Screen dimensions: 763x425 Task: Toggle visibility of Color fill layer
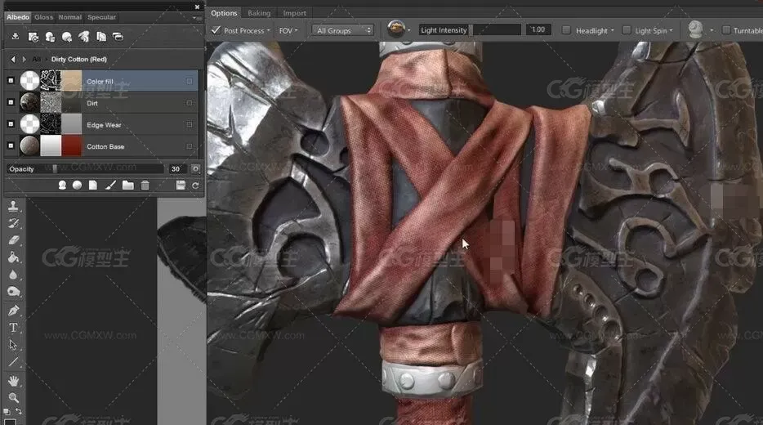[11, 81]
